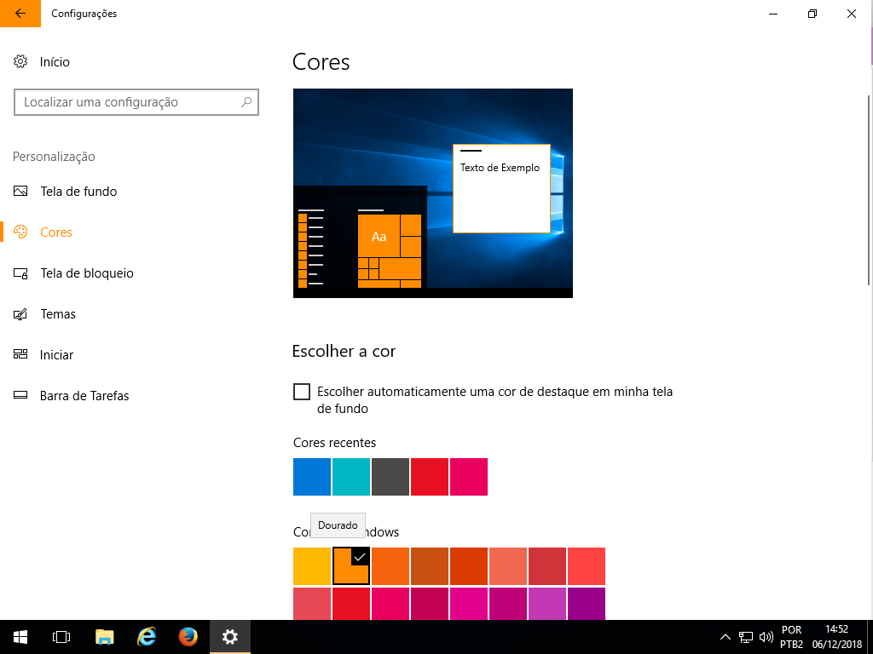Screen dimensions: 873x654
Task: Open Task View on the taskbar
Action: pos(61,636)
